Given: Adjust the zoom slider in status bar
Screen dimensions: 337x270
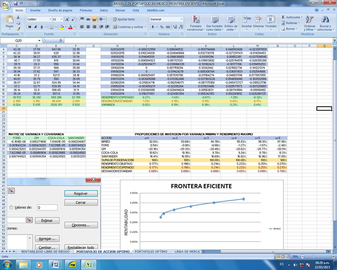Looking at the screenshot, I should [314, 257].
